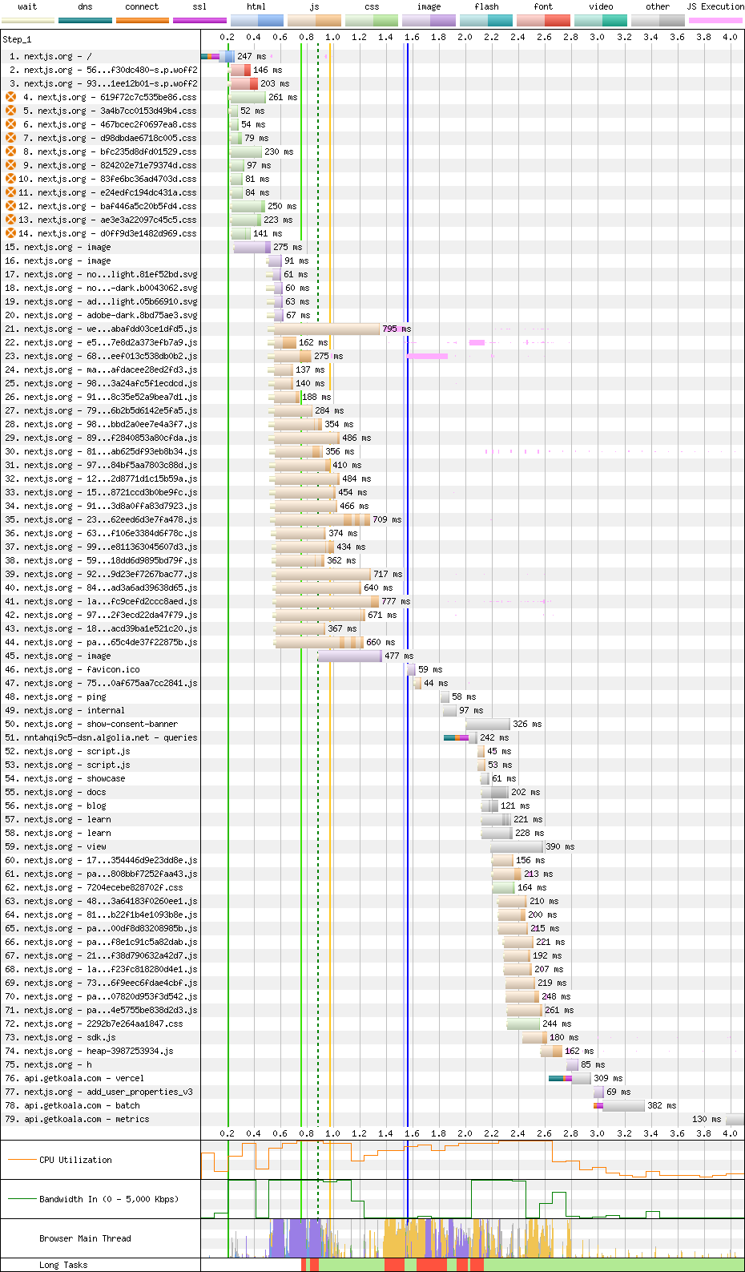The image size is (745, 1272).
Task: Click the Step_1 header label
Action: [x=18, y=39]
